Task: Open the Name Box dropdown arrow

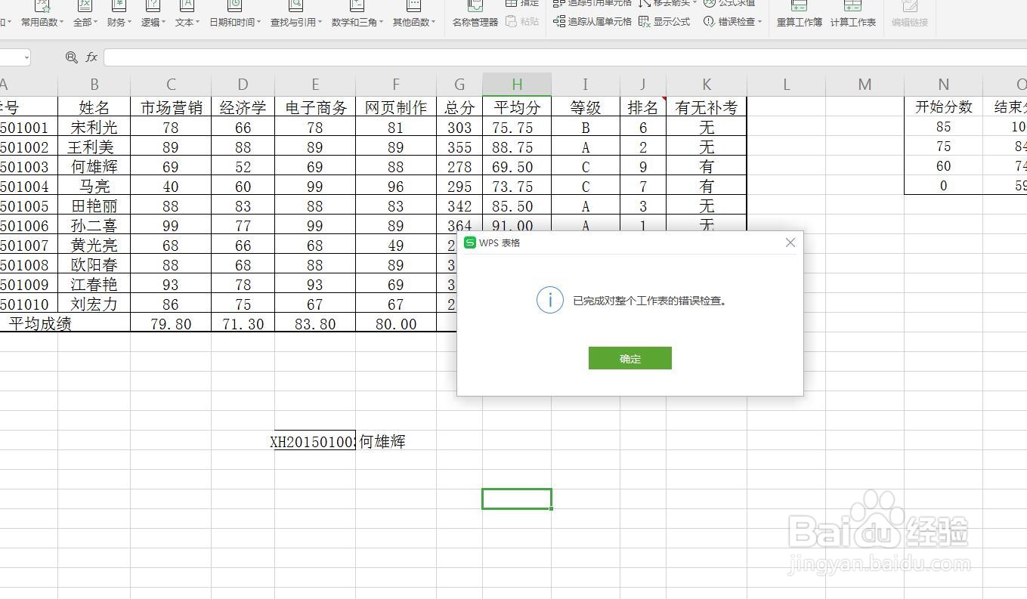Action: coord(26,57)
